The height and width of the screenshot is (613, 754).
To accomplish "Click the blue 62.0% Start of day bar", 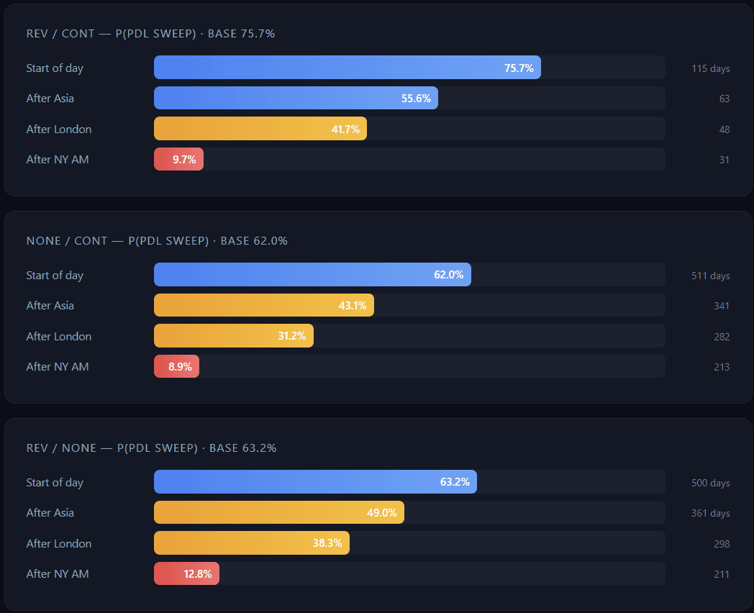I will (x=312, y=275).
